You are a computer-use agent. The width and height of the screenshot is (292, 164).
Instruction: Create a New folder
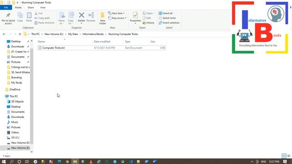point(103,18)
